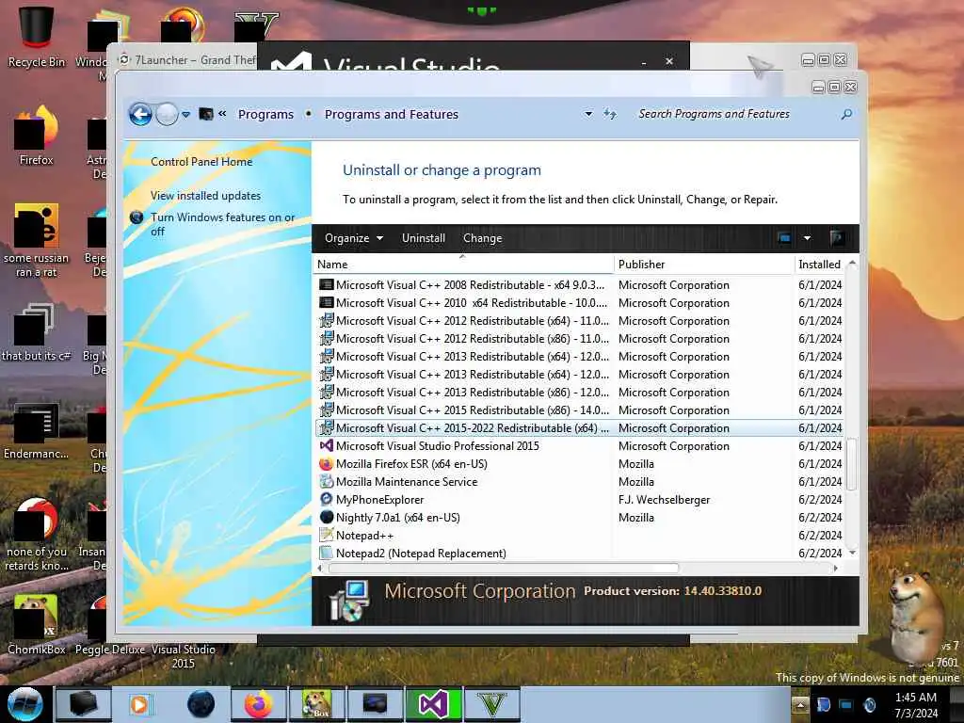Switch to GTA V launcher taskbar button
This screenshot has height=723, width=964.
pyautogui.click(x=491, y=704)
